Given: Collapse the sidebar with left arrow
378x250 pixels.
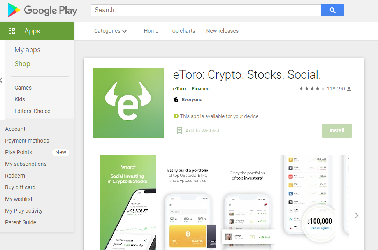Looking at the screenshot, I should (1, 80).
